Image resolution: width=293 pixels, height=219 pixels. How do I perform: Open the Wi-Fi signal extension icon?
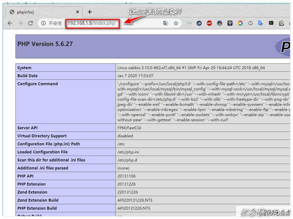click(x=230, y=23)
